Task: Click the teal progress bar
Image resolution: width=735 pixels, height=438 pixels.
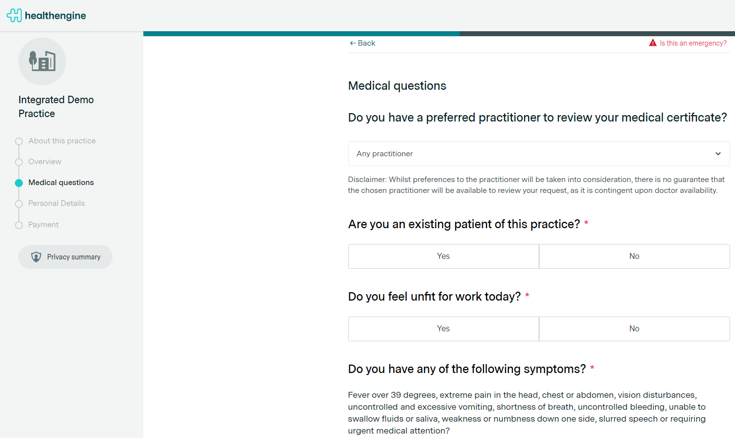Action: pyautogui.click(x=302, y=34)
